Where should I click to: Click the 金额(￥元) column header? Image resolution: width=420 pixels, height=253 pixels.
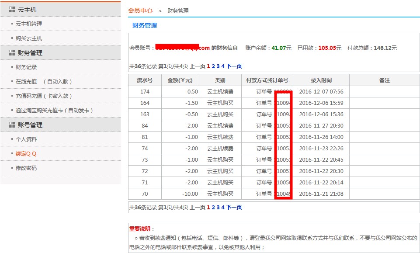coord(180,80)
